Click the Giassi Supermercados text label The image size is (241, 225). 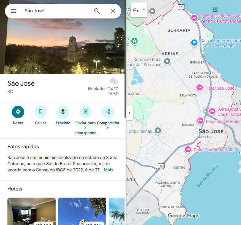pos(220,43)
